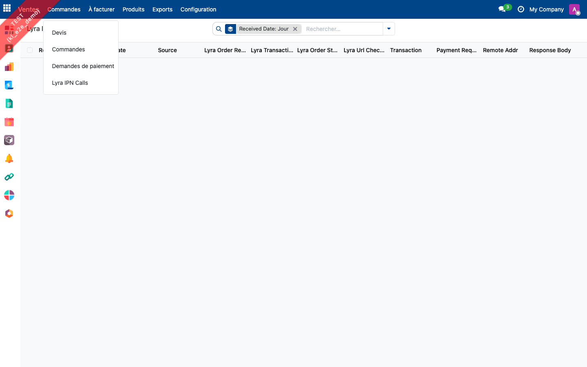
Task: Sort by the Source column header
Action: pyautogui.click(x=168, y=50)
